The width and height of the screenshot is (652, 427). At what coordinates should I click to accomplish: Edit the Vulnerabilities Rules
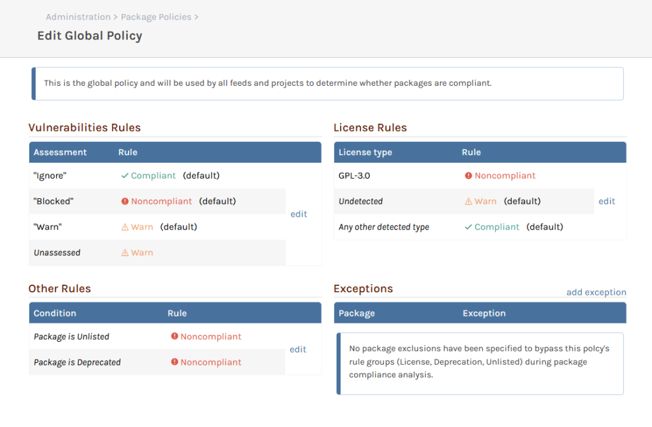[299, 214]
